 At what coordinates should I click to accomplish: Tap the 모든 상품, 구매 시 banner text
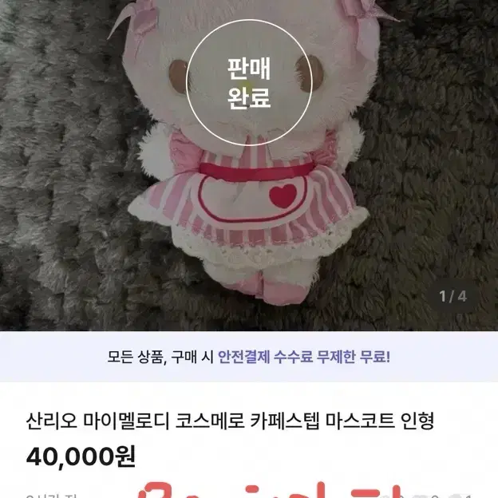point(160,357)
